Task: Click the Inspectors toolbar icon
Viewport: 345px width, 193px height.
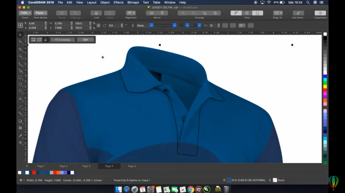Action: click(320, 13)
